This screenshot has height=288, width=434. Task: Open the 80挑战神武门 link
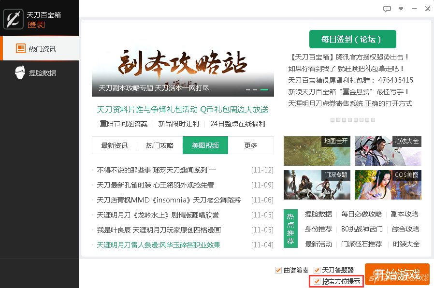tap(362, 229)
